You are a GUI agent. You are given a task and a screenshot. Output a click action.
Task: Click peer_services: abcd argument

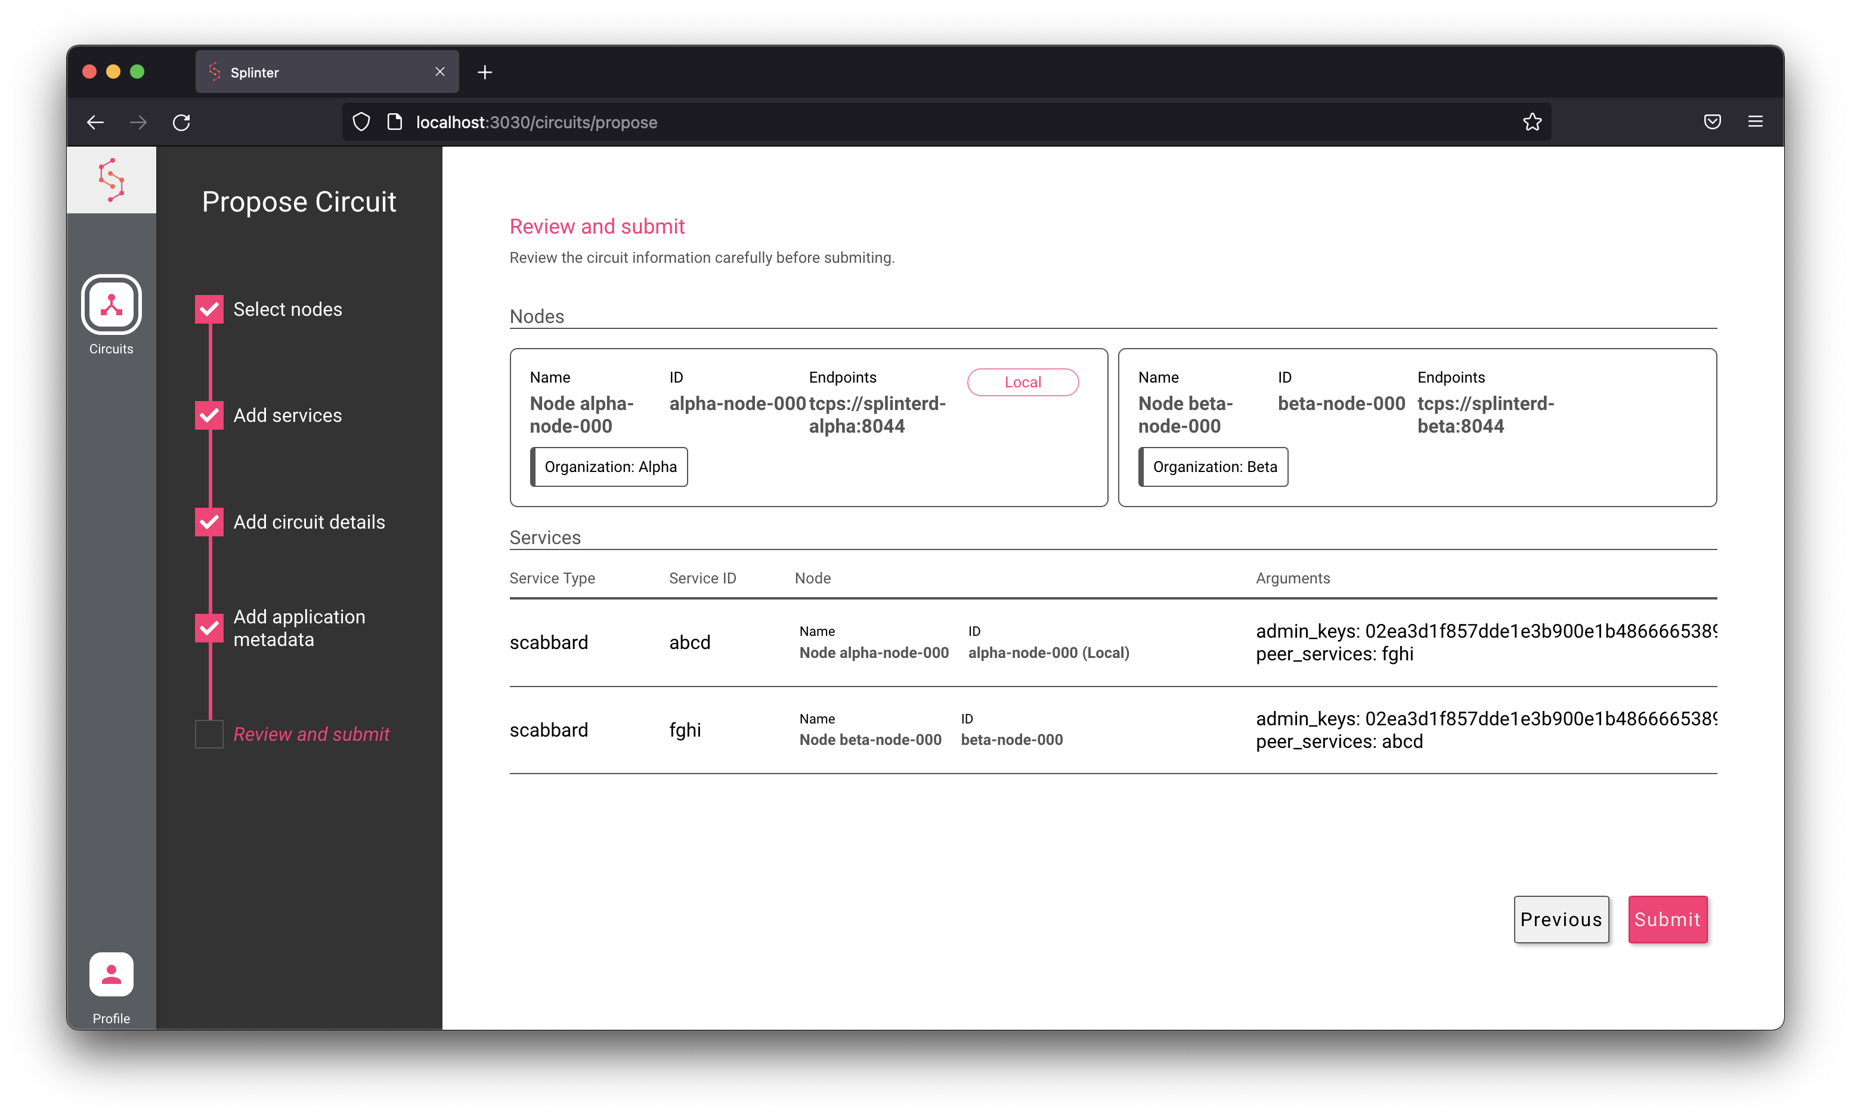pyautogui.click(x=1339, y=742)
